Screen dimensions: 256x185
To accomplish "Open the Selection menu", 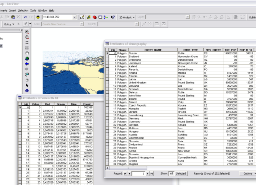I will coord(23,10).
